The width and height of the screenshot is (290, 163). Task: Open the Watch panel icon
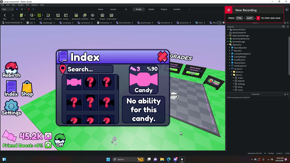[93, 15]
